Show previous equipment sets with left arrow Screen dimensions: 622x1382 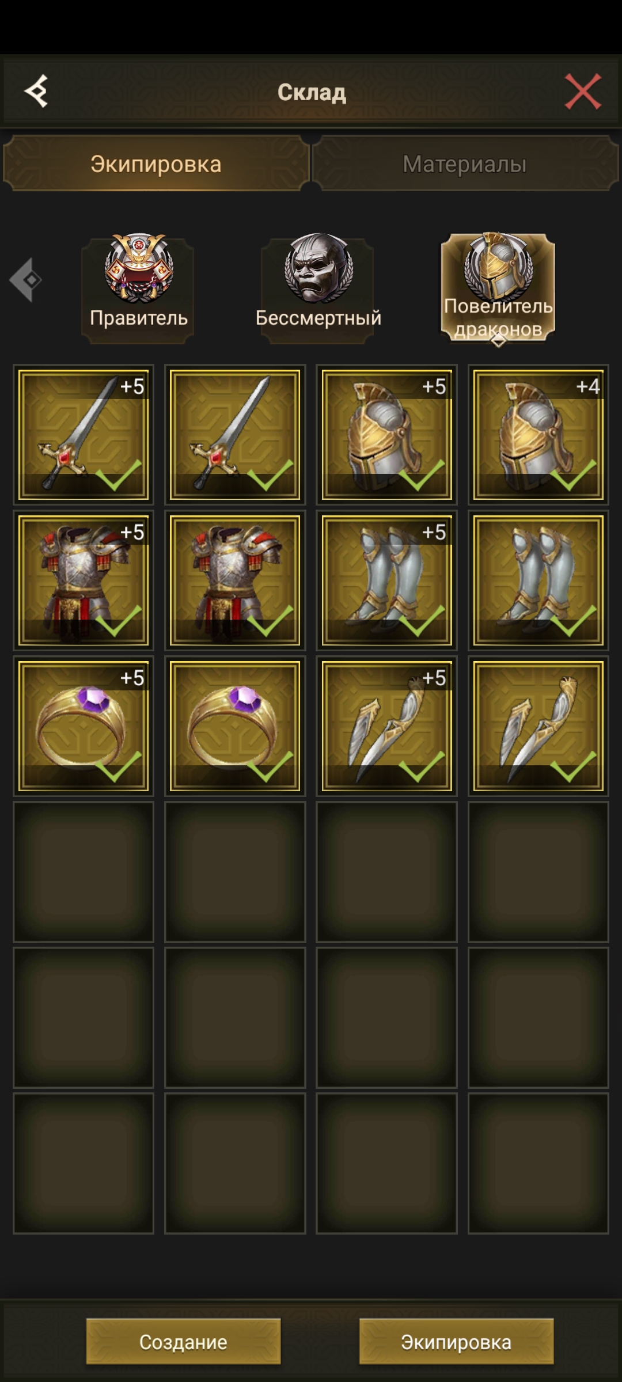[x=26, y=280]
